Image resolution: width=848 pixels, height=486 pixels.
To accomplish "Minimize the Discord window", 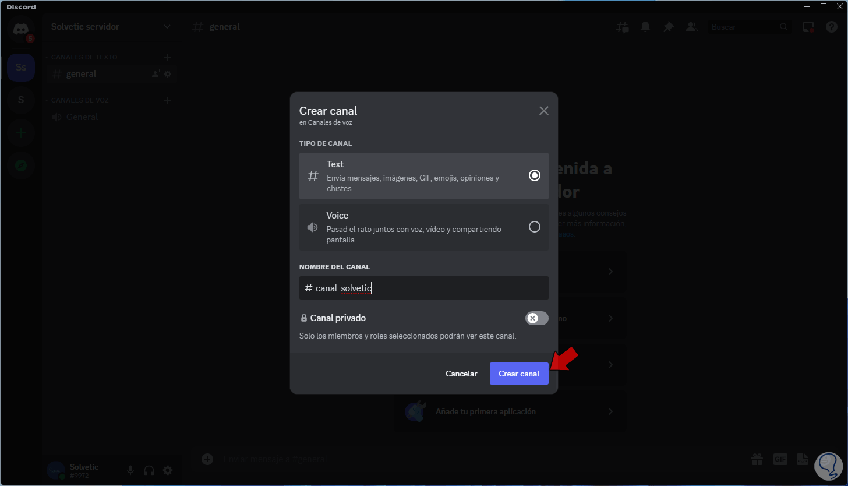I will pyautogui.click(x=807, y=6).
